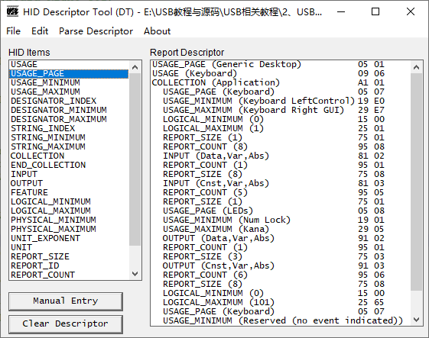This screenshot has height=338, width=429.
Task: Click HID Items list scroll down arrow
Action: click(x=135, y=274)
